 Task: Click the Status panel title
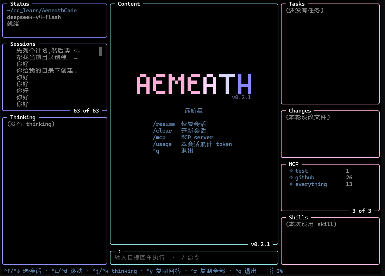click(20, 4)
